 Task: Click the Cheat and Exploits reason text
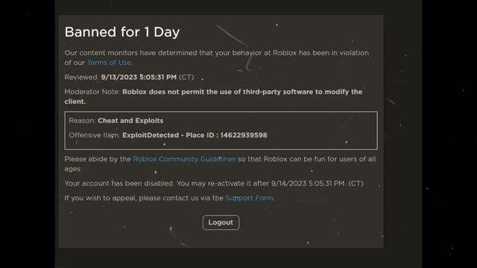130,121
